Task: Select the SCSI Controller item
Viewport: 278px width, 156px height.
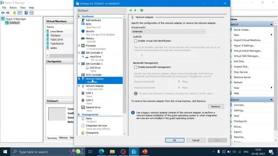Action: [x=94, y=75]
